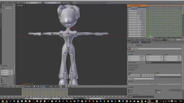Switch to the Object Constraints properties tab icon

pyautogui.click(x=142, y=42)
